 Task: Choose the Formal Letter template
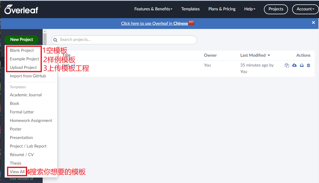click(22, 112)
